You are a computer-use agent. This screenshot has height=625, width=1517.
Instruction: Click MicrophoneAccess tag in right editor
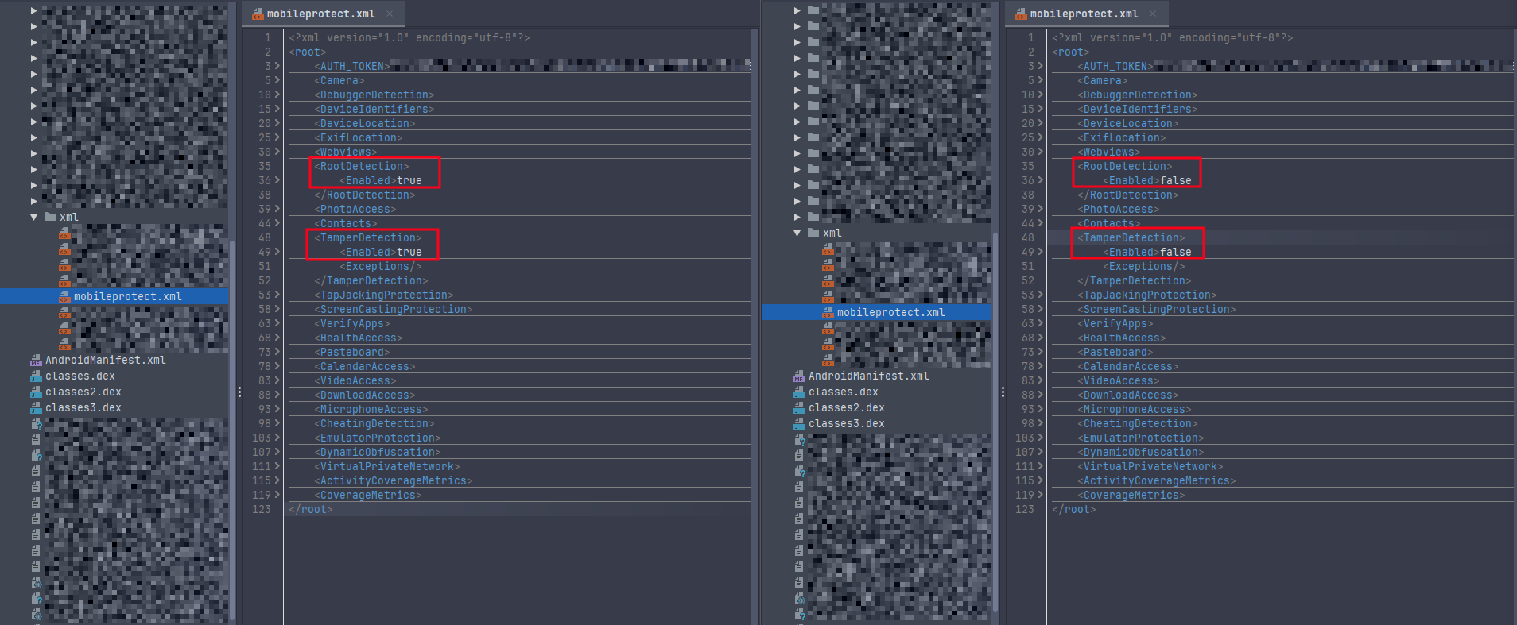[x=1135, y=409]
